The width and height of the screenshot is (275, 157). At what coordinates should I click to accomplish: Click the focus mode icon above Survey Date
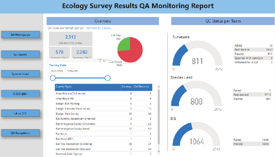click(x=105, y=61)
